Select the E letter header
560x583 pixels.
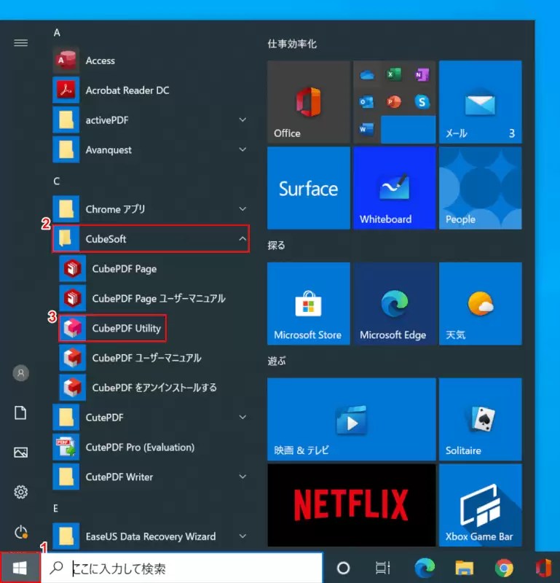click(56, 508)
